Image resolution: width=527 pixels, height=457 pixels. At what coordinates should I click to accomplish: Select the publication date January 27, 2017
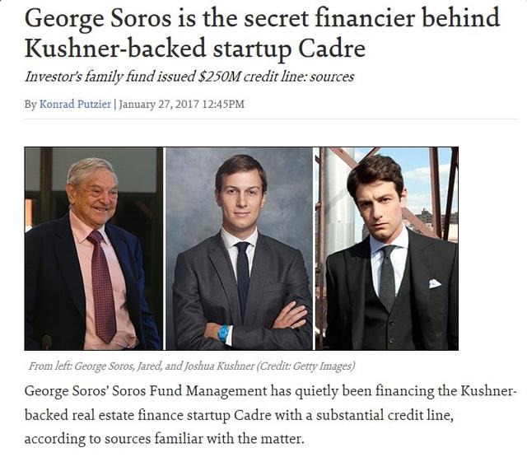157,105
